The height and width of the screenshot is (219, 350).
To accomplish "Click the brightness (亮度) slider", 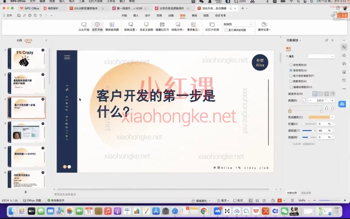I will click(x=309, y=137).
